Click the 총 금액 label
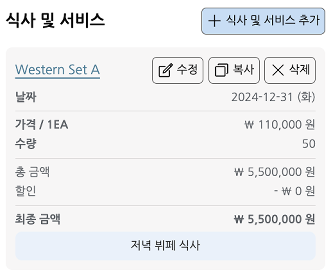The width and height of the screenshot is (331, 270). (32, 172)
